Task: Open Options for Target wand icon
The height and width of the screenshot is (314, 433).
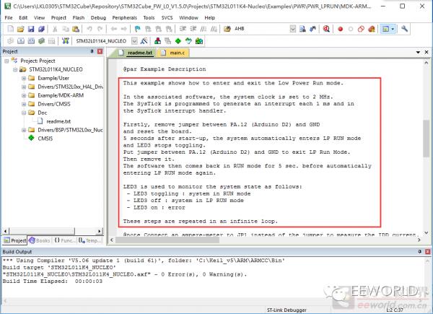Action: click(x=144, y=41)
